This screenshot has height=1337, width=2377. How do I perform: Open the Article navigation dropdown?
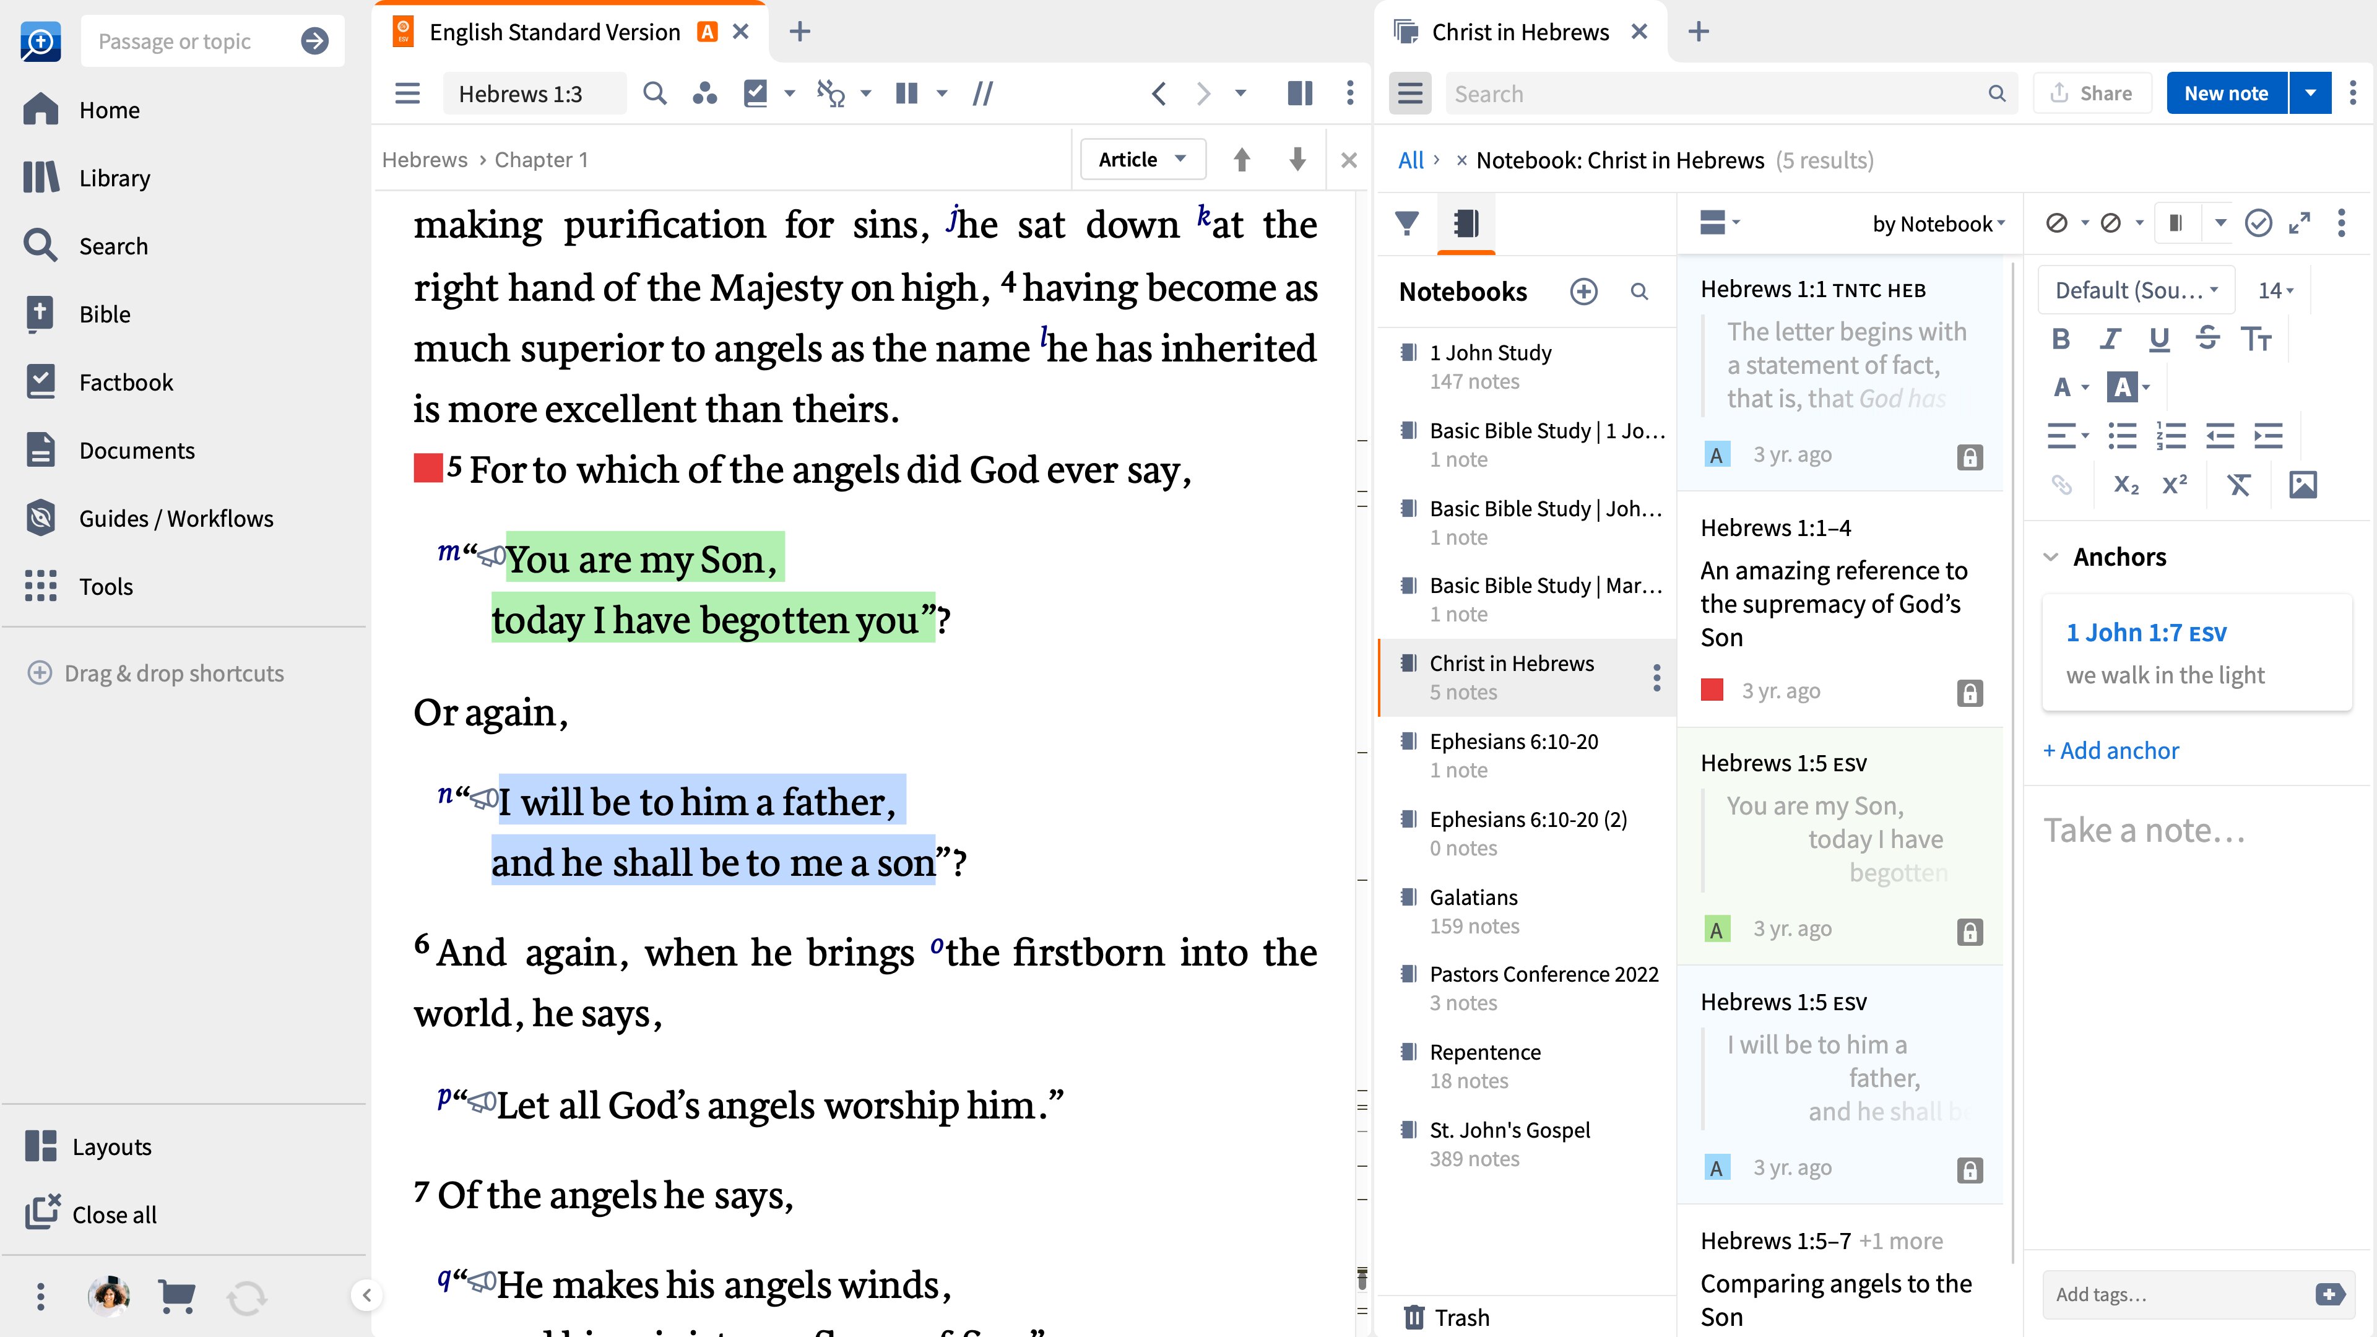[x=1142, y=160]
